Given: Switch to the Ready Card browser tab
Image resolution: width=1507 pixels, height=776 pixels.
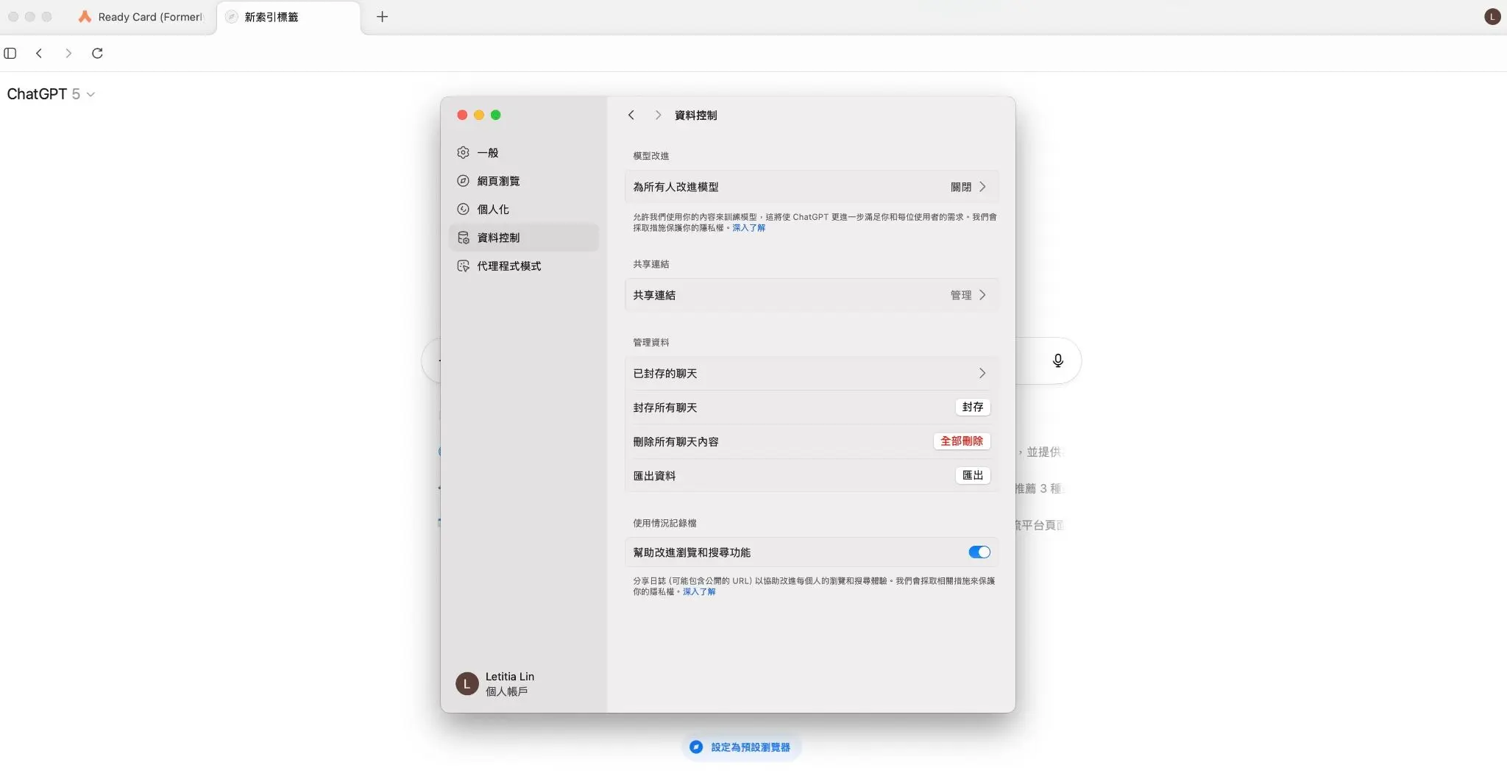Looking at the screenshot, I should pyautogui.click(x=140, y=16).
